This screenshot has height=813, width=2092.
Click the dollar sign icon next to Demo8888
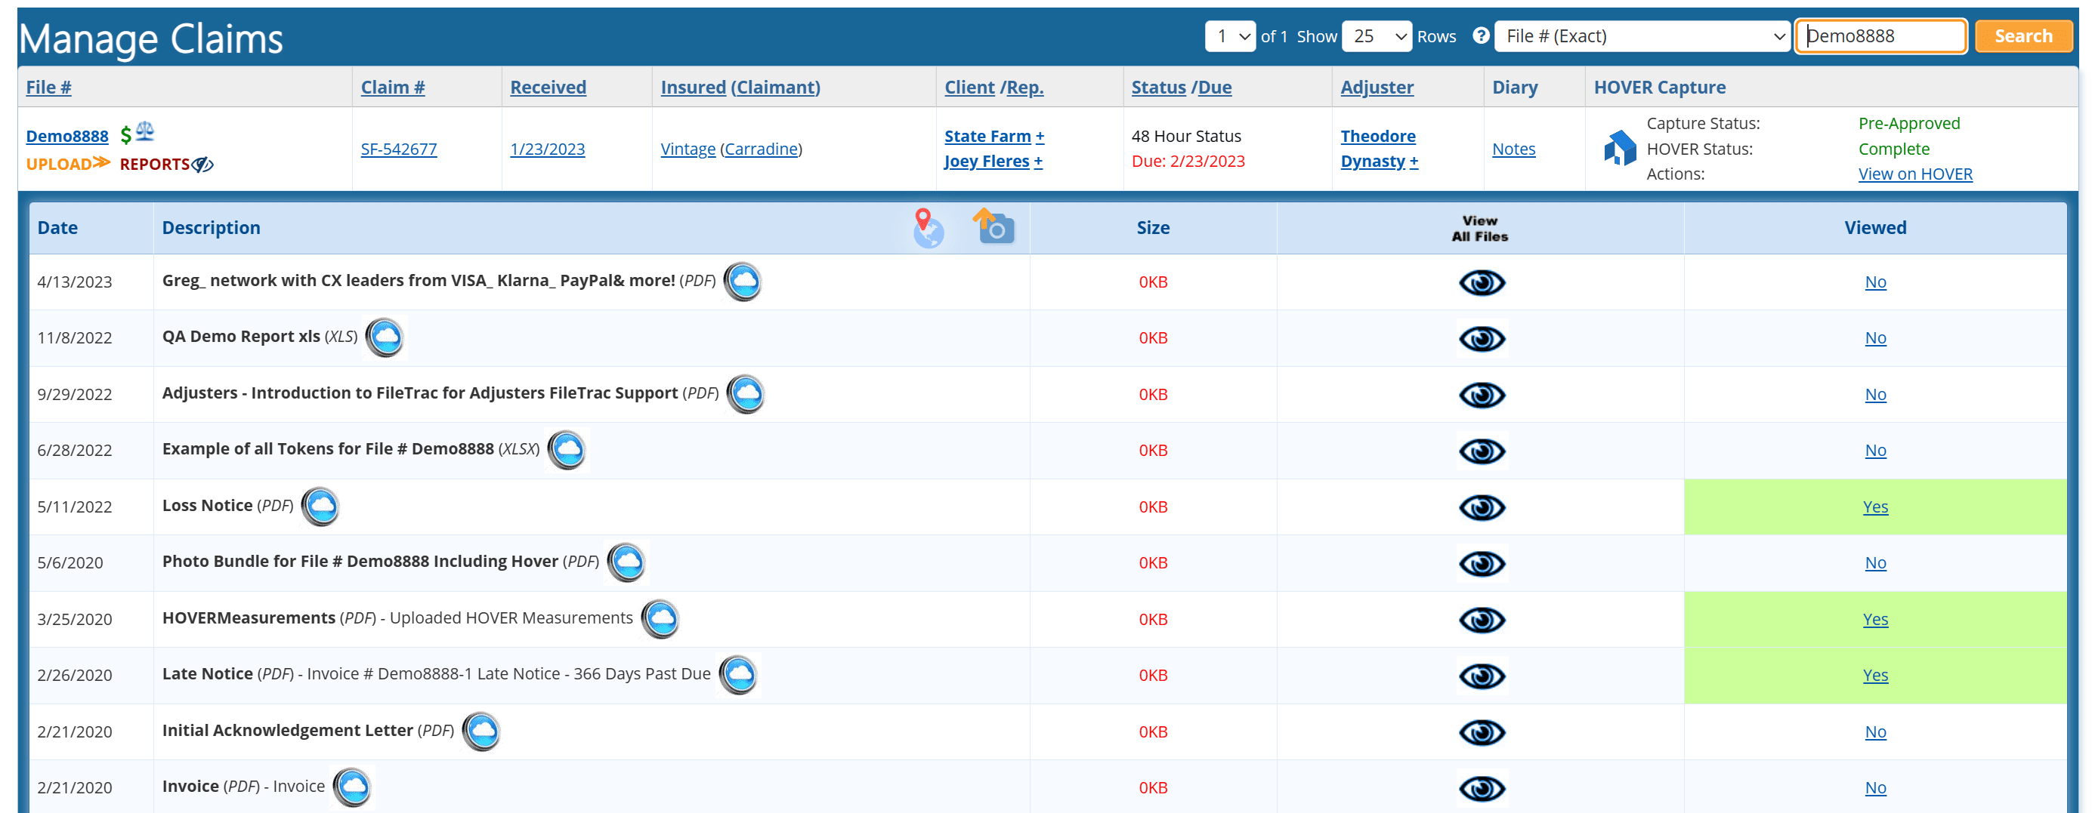(x=126, y=134)
